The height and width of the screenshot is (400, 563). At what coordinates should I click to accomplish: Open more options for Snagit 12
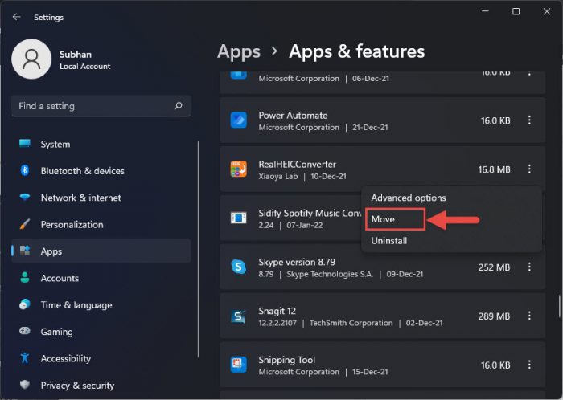[529, 316]
